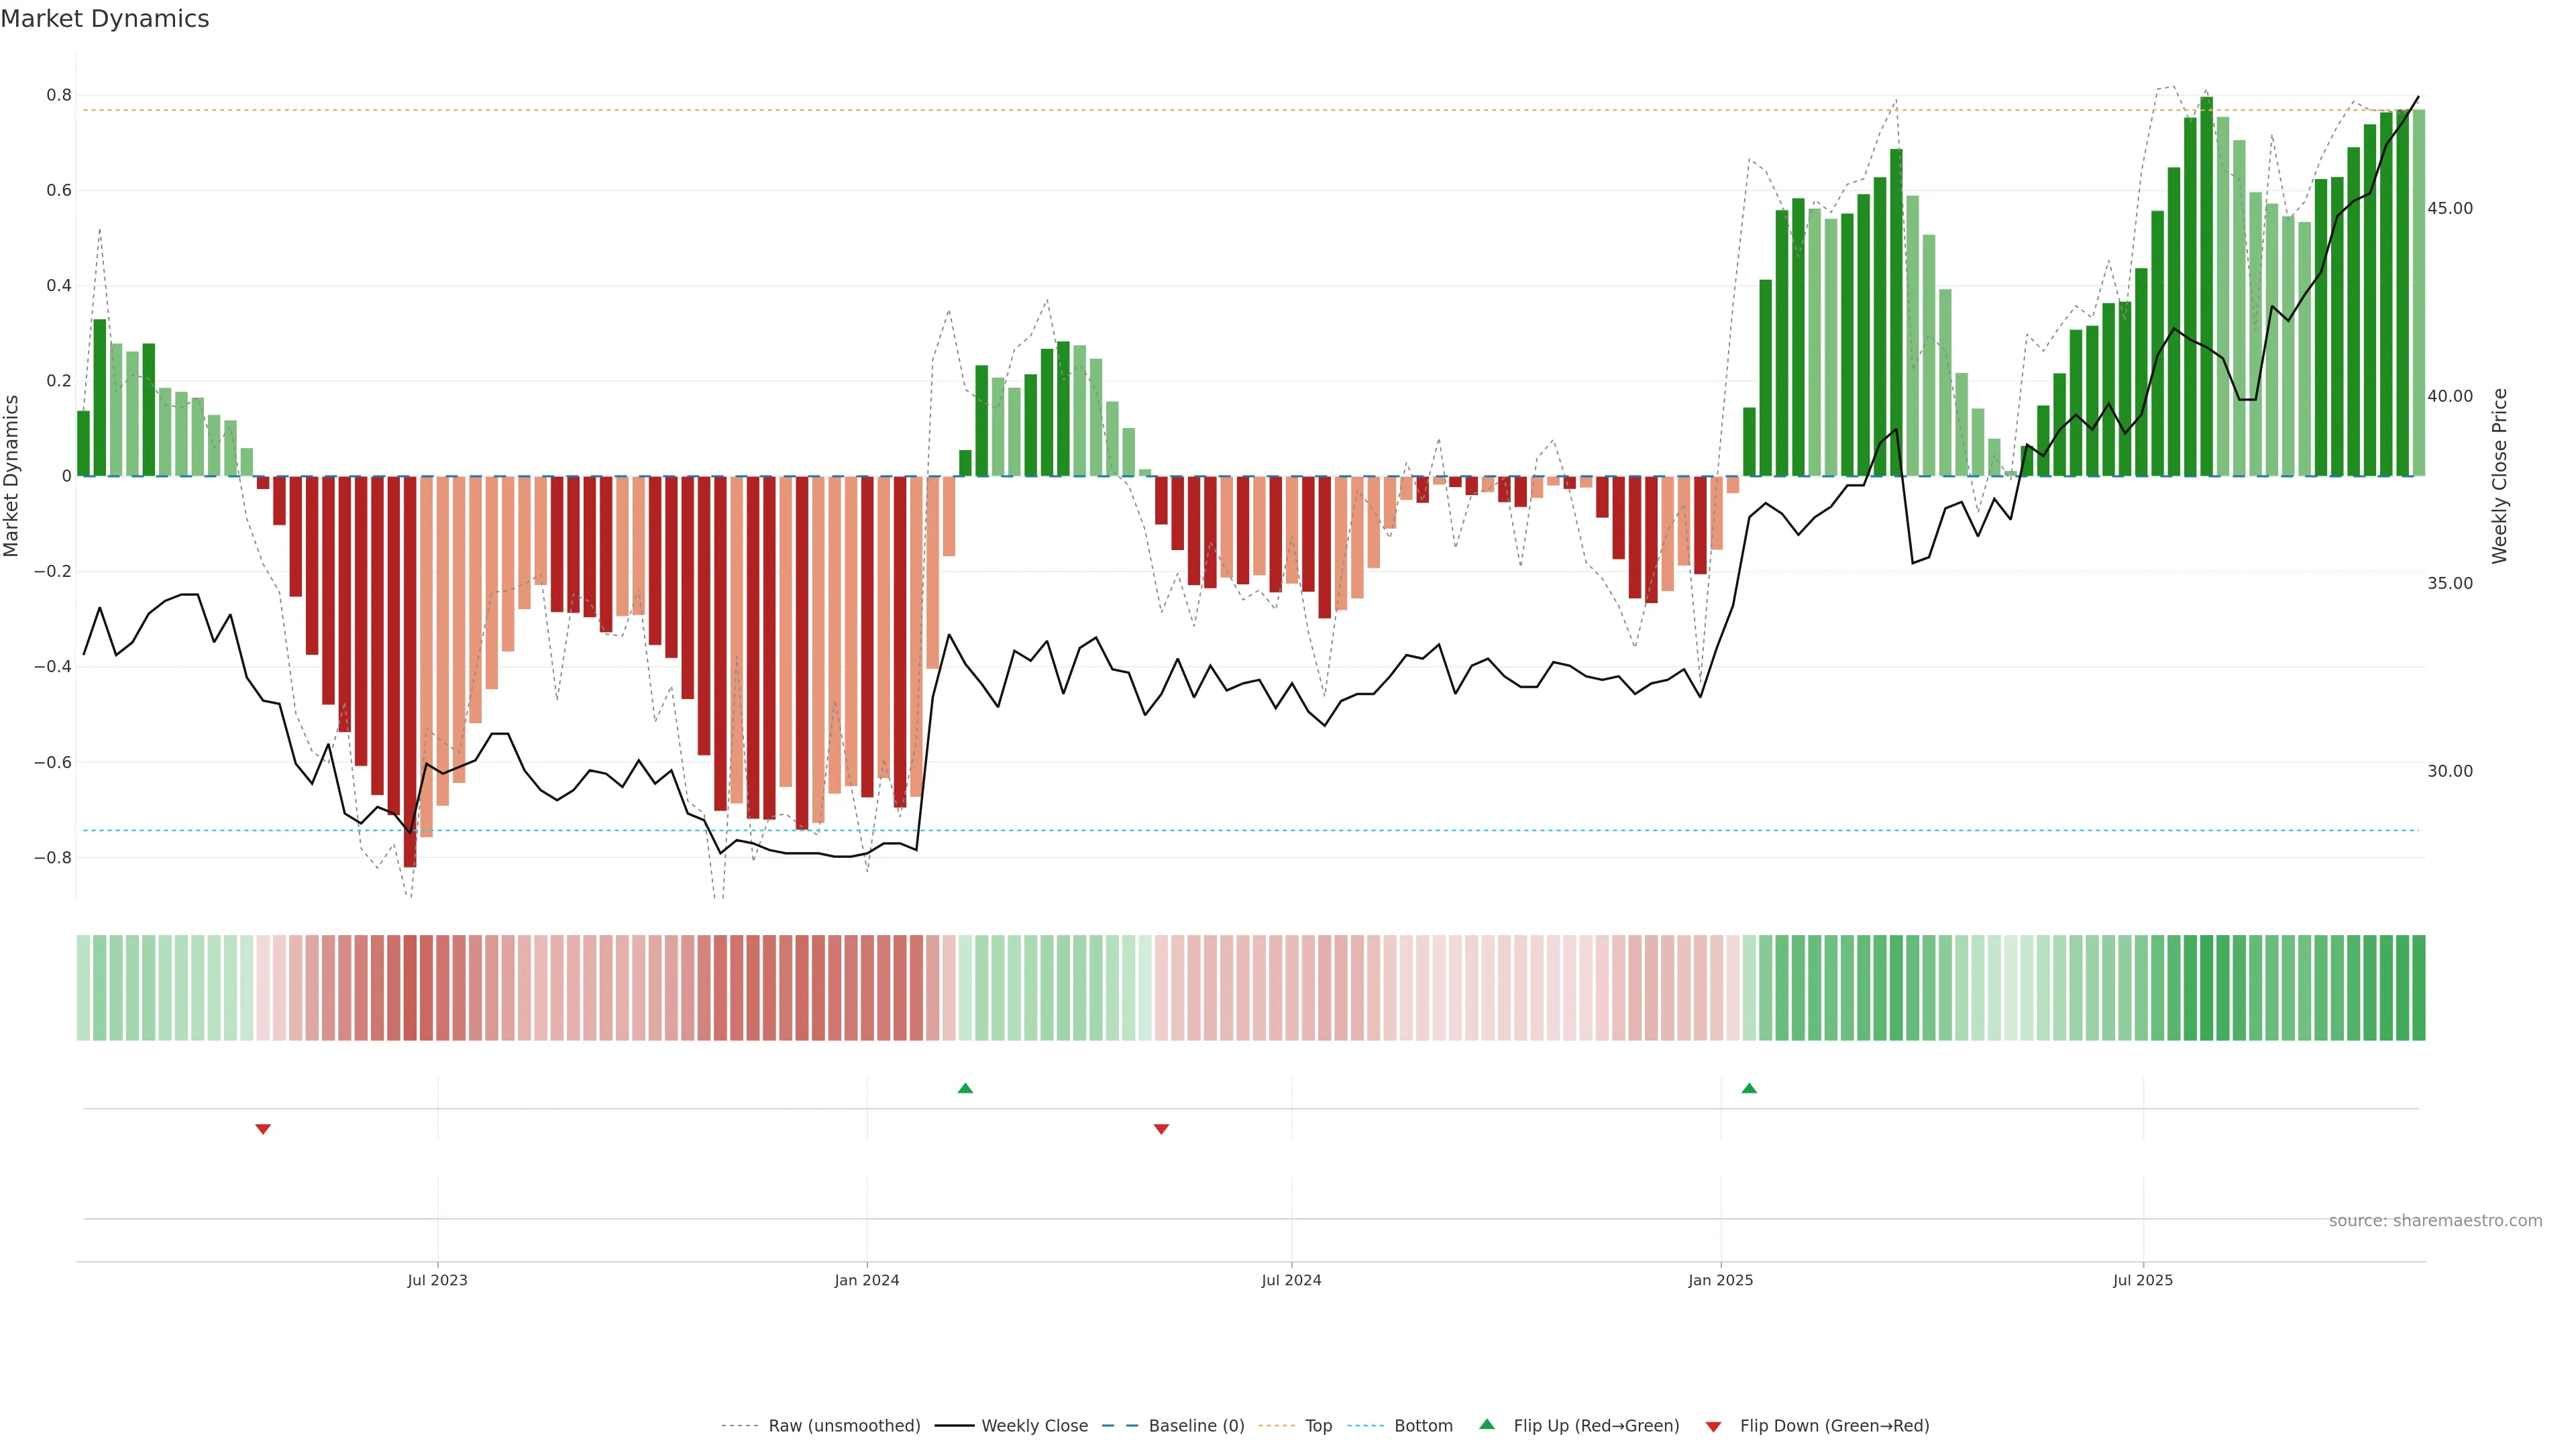The width and height of the screenshot is (2576, 1449).
Task: Toggle the Weekly Close legend entry
Action: coord(1034,1426)
